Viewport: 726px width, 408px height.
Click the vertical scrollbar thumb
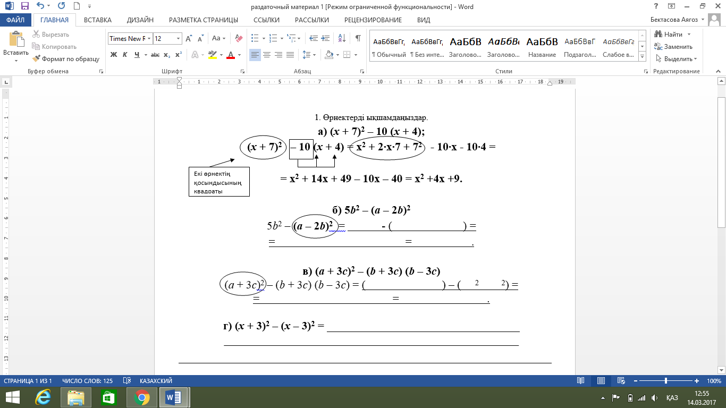(x=721, y=162)
